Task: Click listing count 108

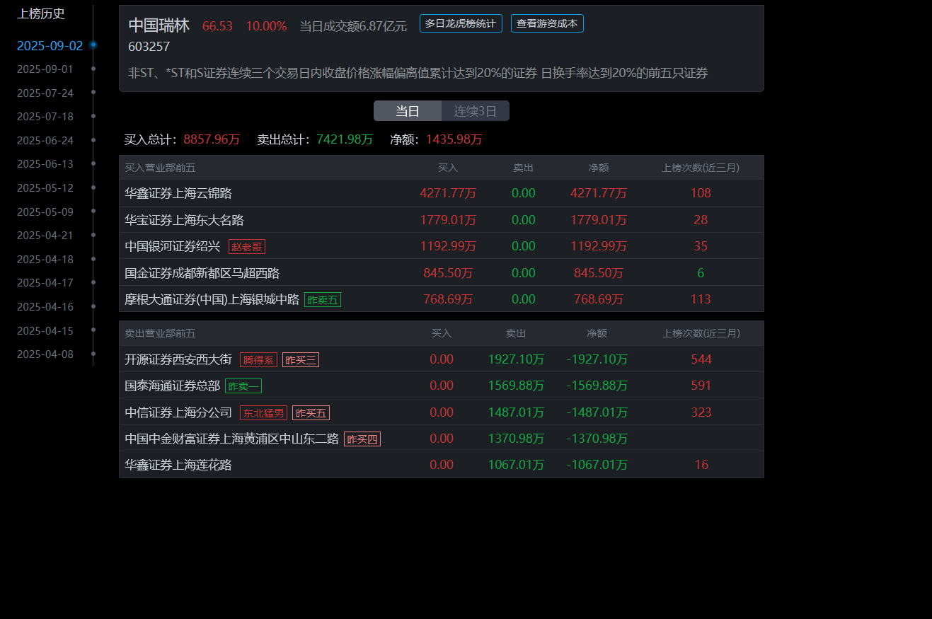Action: [x=701, y=193]
